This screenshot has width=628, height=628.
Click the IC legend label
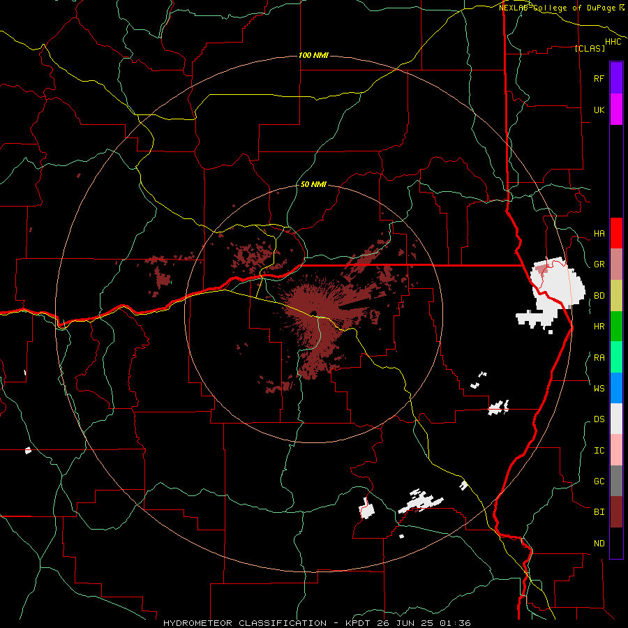click(599, 451)
